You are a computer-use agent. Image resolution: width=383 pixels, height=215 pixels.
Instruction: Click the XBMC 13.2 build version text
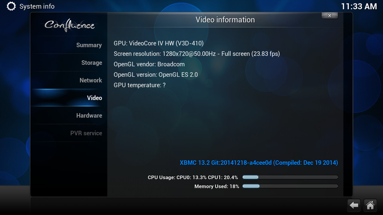(x=259, y=163)
